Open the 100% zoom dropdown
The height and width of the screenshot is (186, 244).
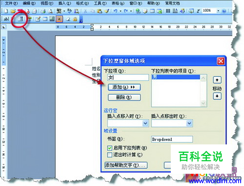(218, 11)
